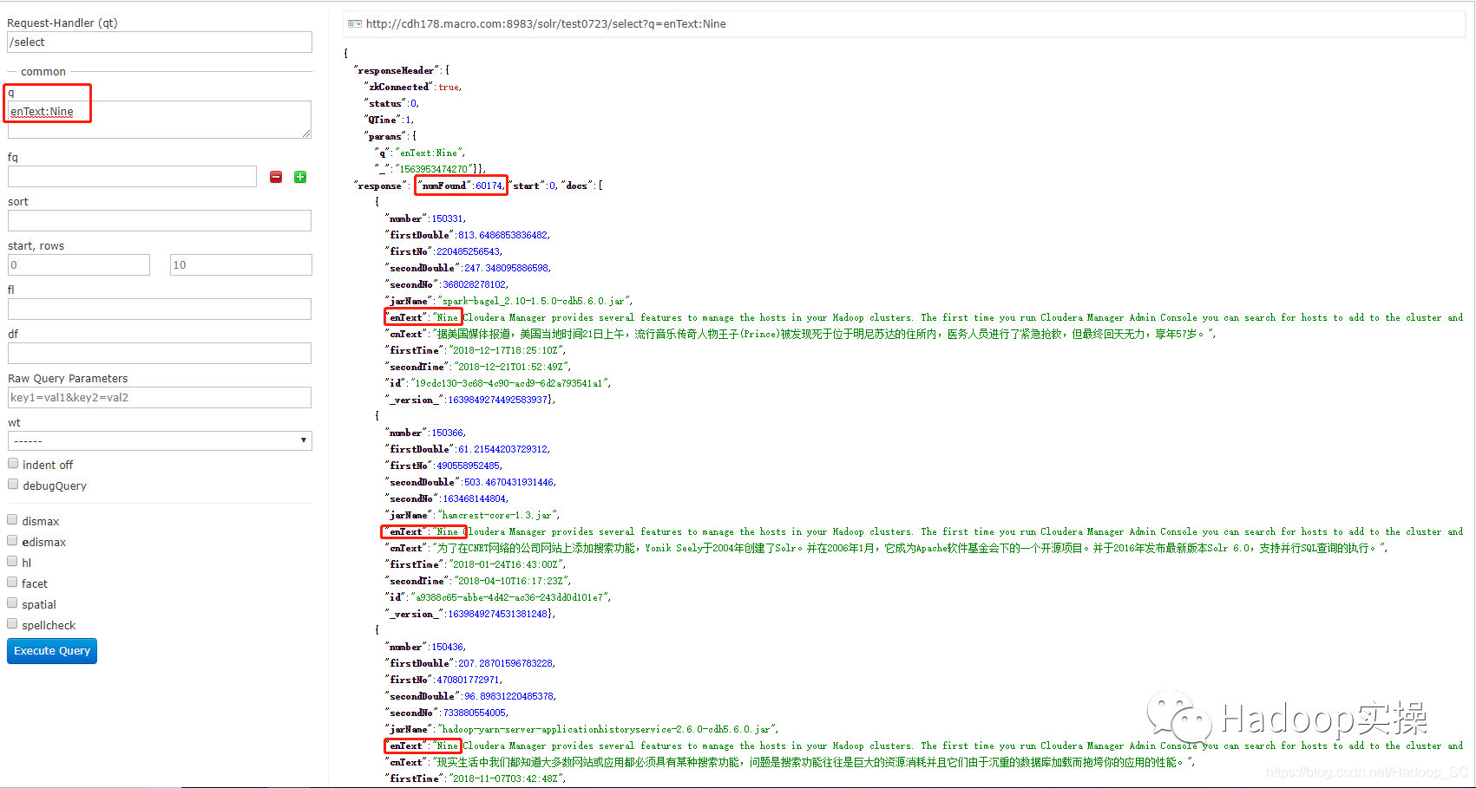
Task: Click the zkConnected true value
Action: [449, 87]
